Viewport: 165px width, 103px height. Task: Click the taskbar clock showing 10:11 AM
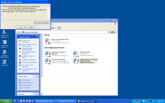160,101
